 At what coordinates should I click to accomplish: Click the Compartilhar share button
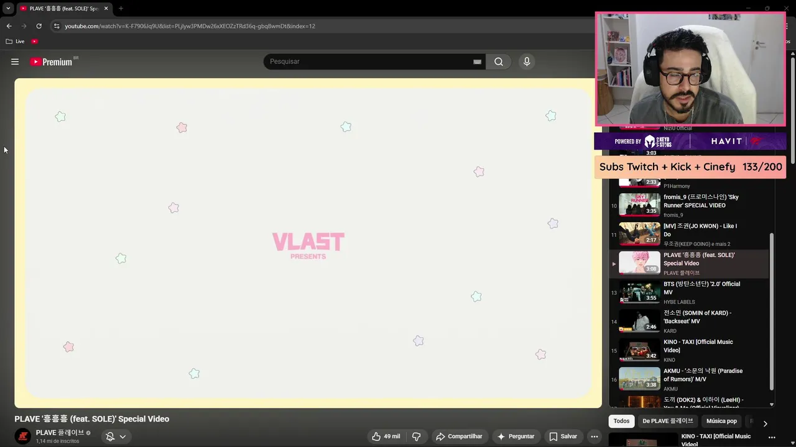[459, 436]
